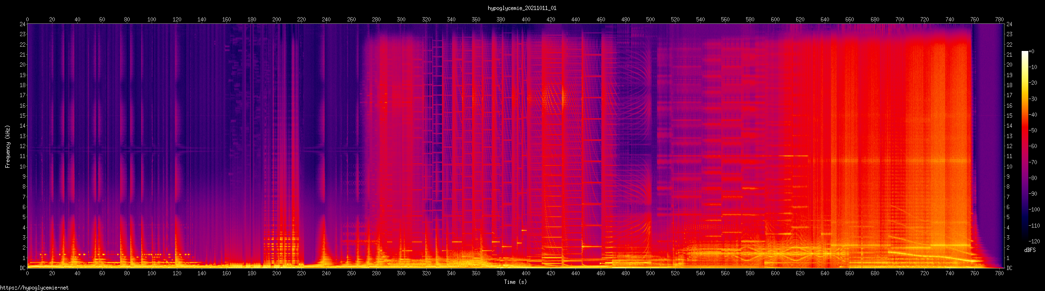The height and width of the screenshot is (291, 1045).
Task: Click the 400 tick on top time axis
Action: (x=526, y=20)
